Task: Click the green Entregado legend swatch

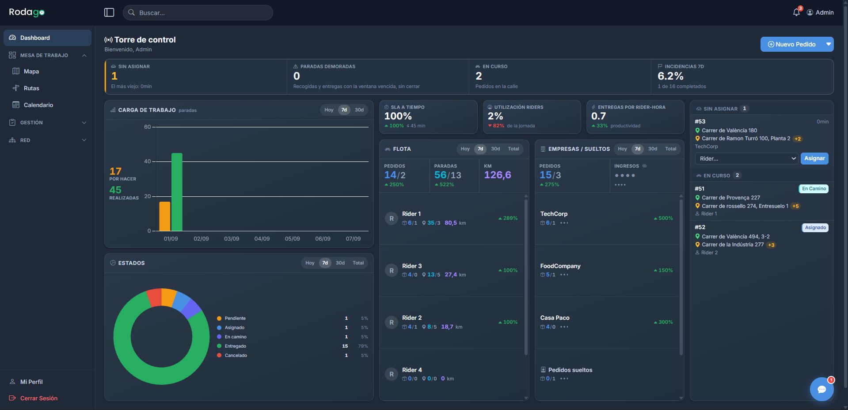Action: [x=219, y=346]
